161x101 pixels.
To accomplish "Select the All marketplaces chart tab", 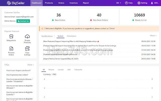I will 44,70.
